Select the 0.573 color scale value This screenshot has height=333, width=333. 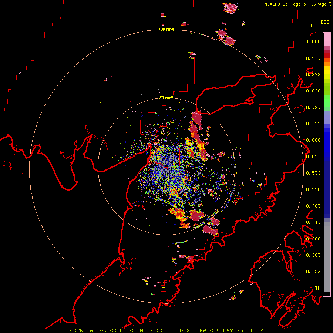pyautogui.click(x=313, y=173)
